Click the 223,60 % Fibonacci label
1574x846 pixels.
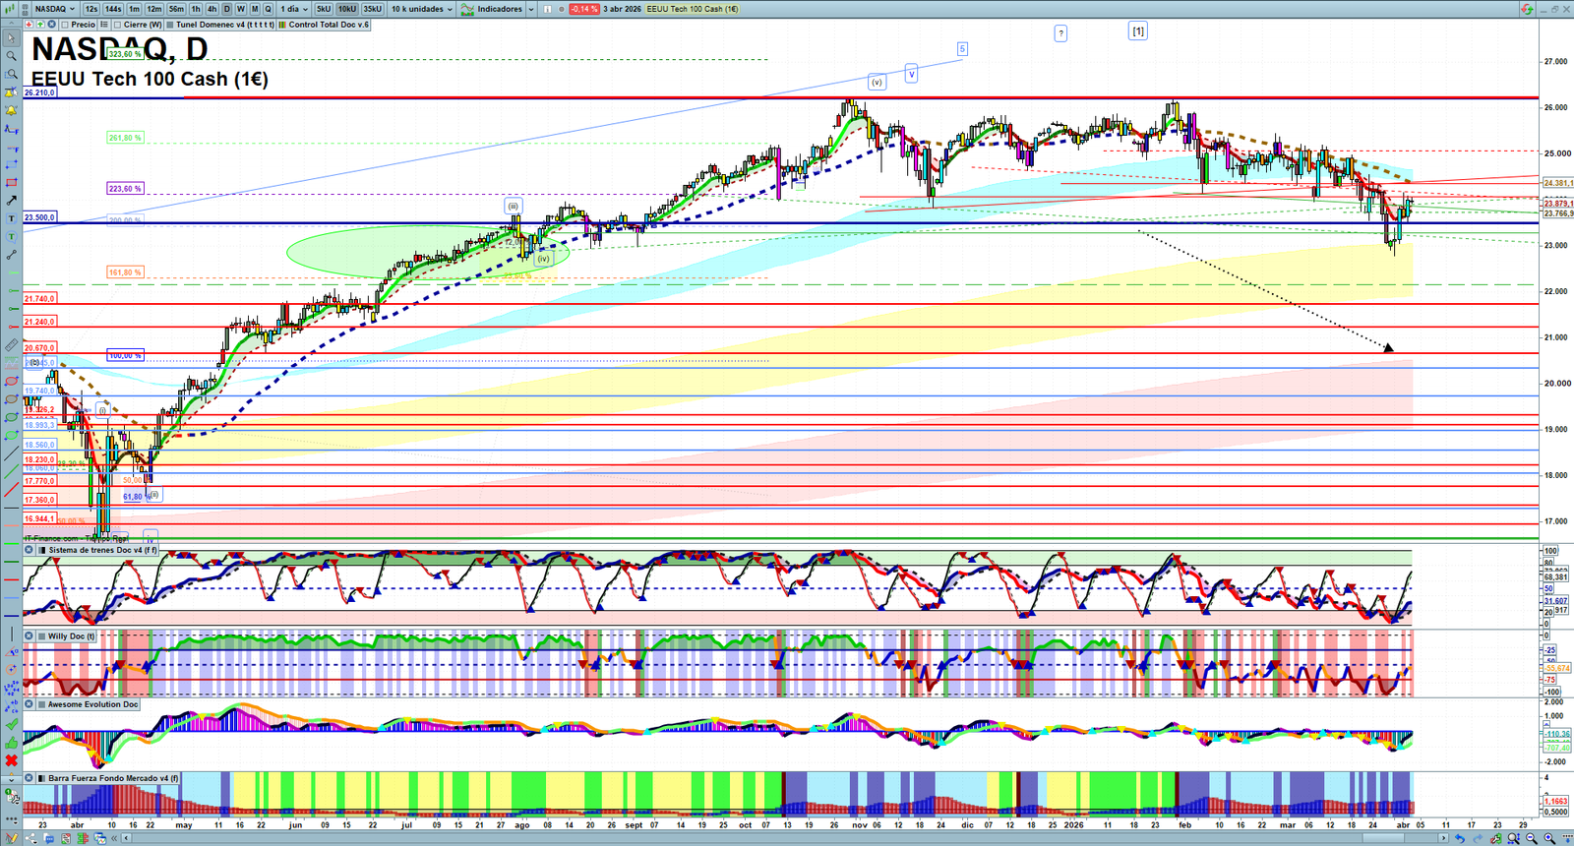click(125, 188)
